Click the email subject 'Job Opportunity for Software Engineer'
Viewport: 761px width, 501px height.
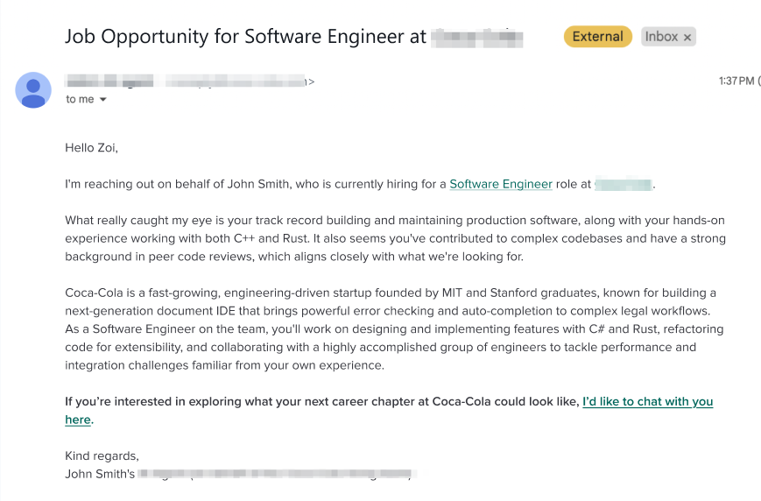[245, 37]
